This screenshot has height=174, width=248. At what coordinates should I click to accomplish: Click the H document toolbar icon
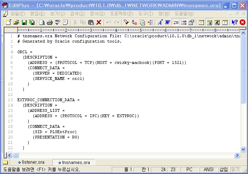(65, 22)
